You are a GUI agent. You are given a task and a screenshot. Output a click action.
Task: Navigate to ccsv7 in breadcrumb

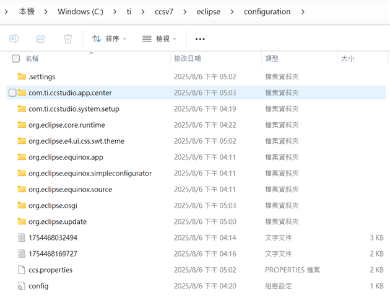pos(164,11)
